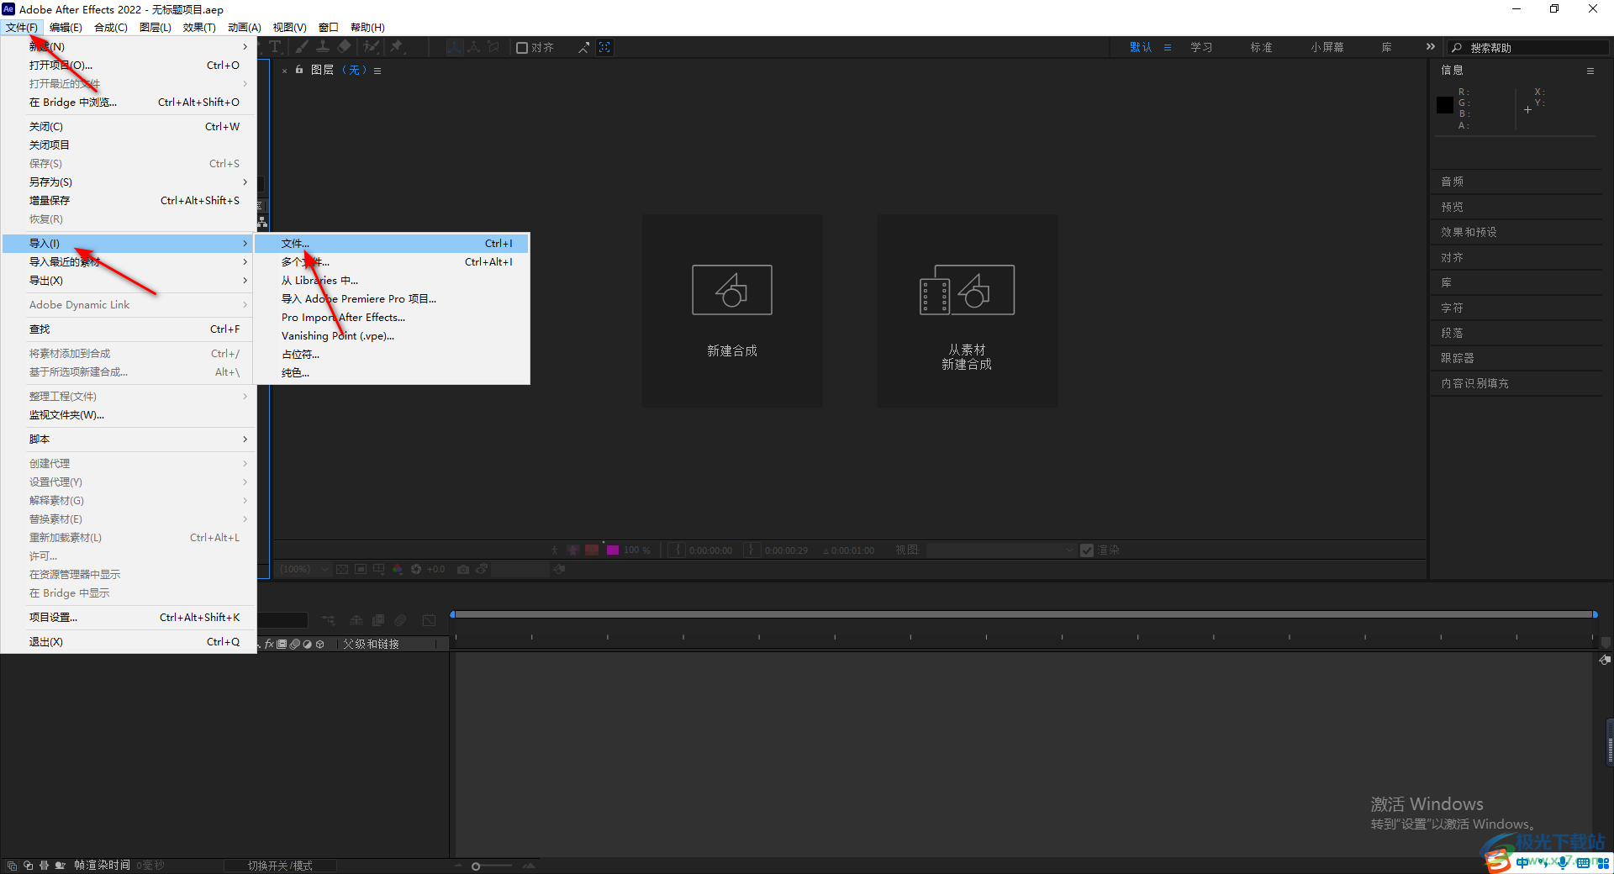This screenshot has height=874, width=1614.
Task: Expand the 导出(X) submenu
Action: tap(129, 281)
